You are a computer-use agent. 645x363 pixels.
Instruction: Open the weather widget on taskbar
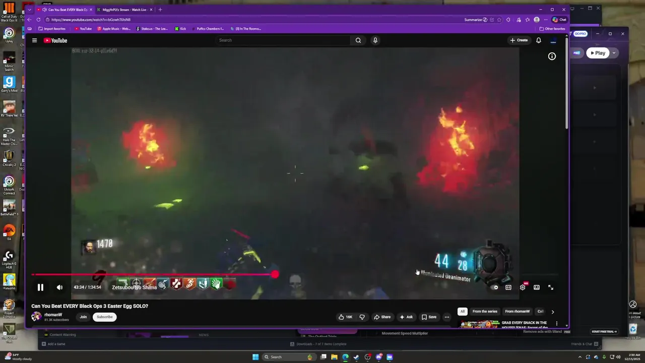pyautogui.click(x=18, y=356)
